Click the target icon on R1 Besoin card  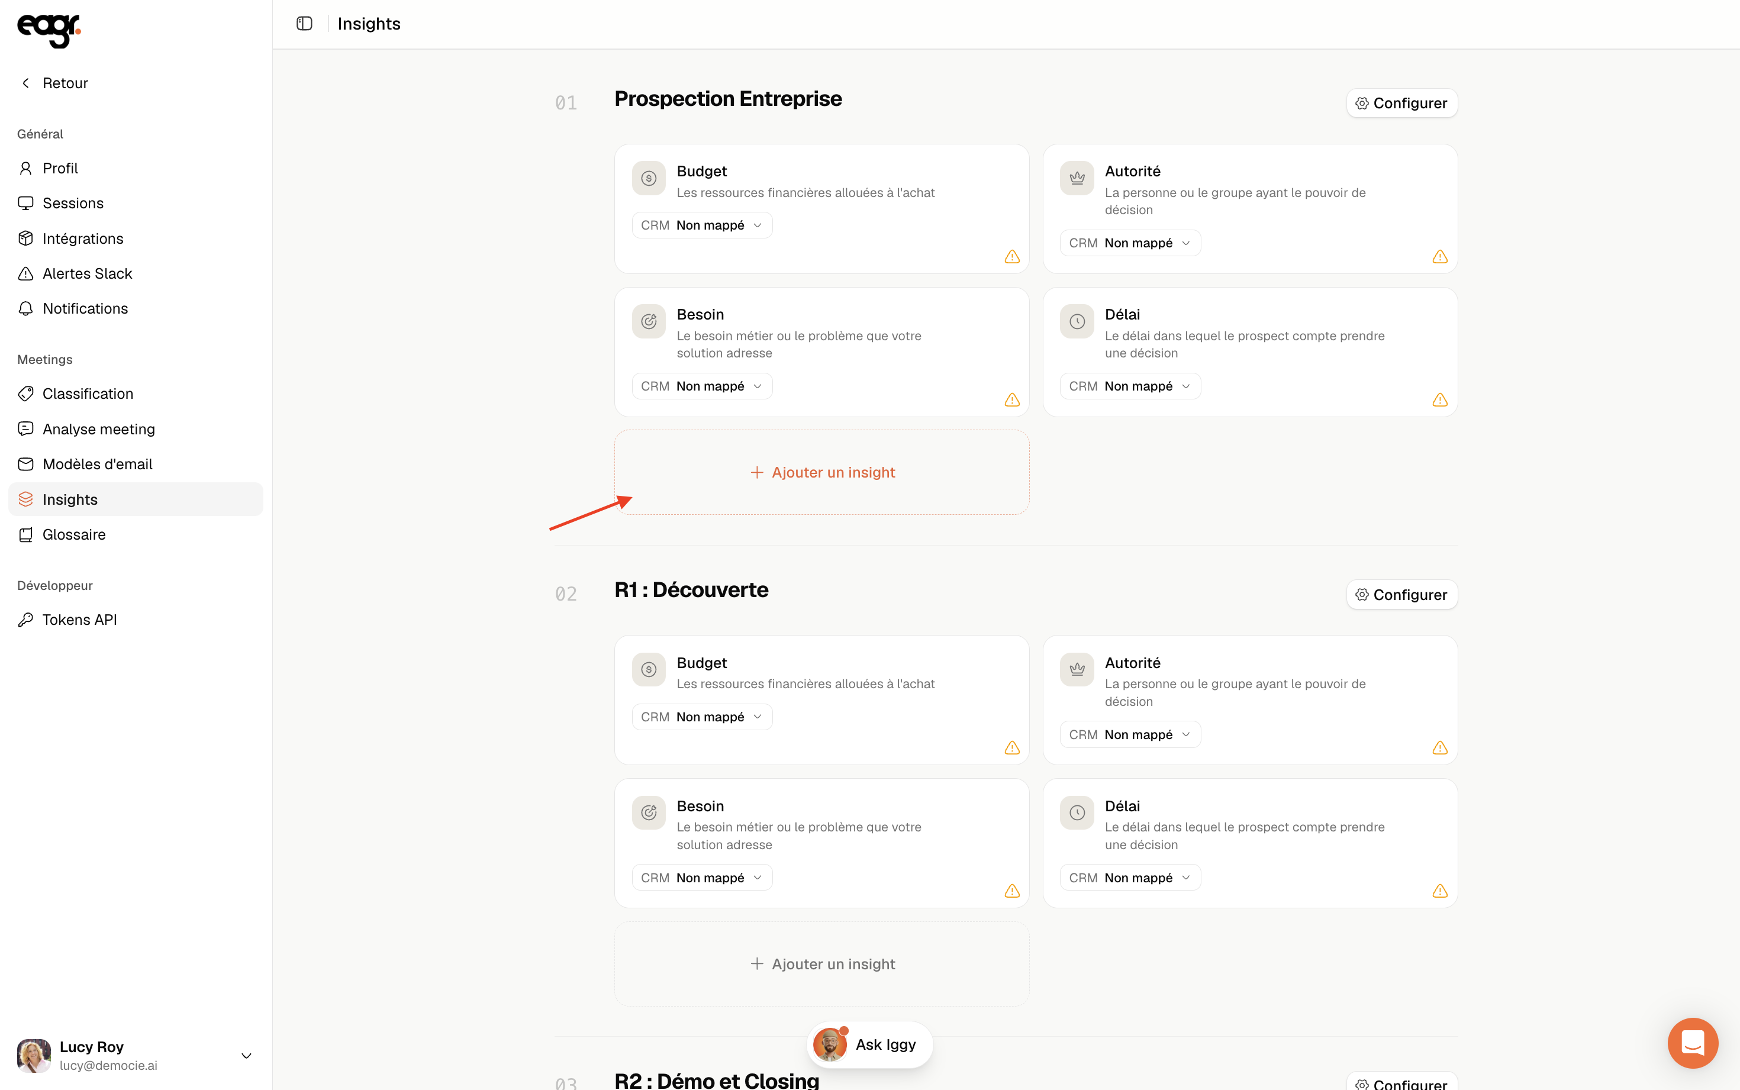(649, 813)
